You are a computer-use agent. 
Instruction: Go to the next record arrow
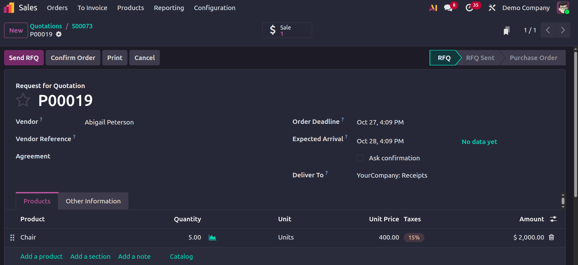click(x=563, y=30)
